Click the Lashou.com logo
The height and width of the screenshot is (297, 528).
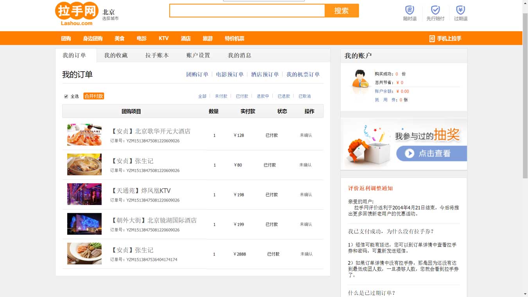(x=77, y=14)
